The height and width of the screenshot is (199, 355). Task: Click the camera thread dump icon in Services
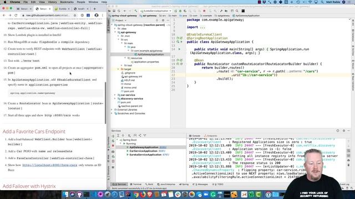click(x=113, y=151)
